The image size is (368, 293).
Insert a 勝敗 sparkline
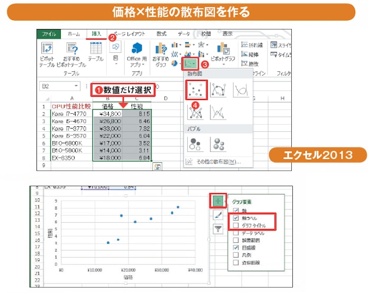tap(250, 63)
